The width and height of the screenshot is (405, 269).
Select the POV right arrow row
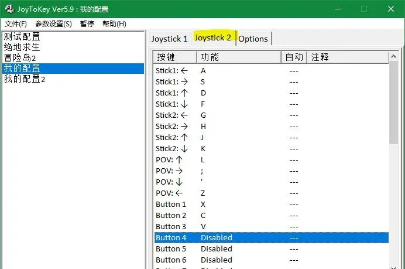(x=272, y=171)
